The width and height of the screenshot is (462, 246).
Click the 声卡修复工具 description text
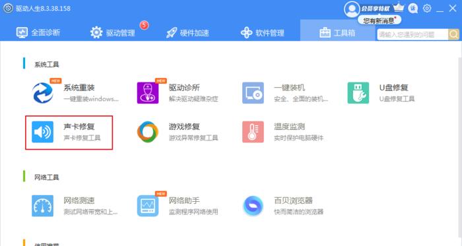pos(82,138)
